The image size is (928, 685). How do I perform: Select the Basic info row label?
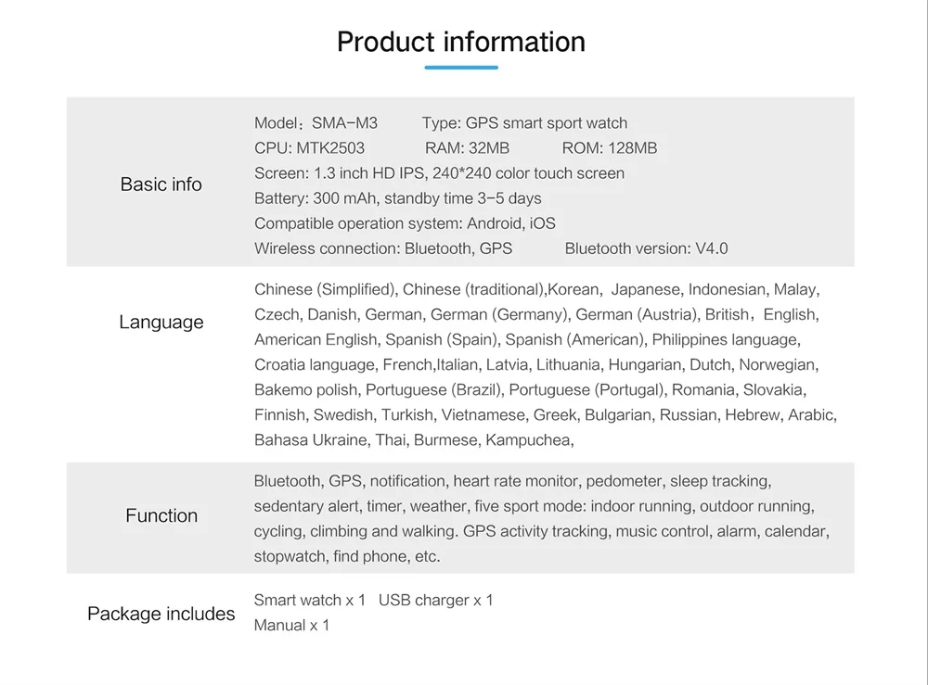pyautogui.click(x=161, y=184)
